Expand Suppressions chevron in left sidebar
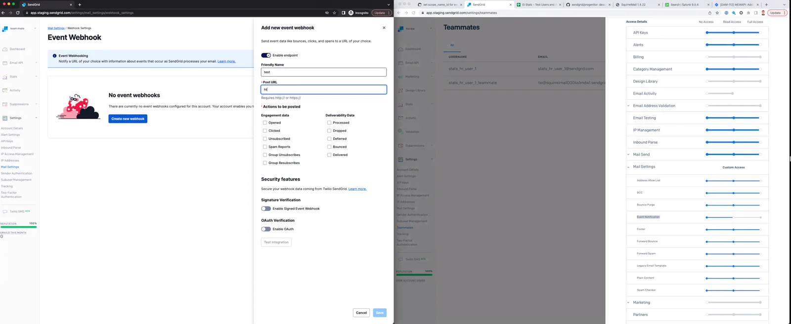 click(36, 104)
